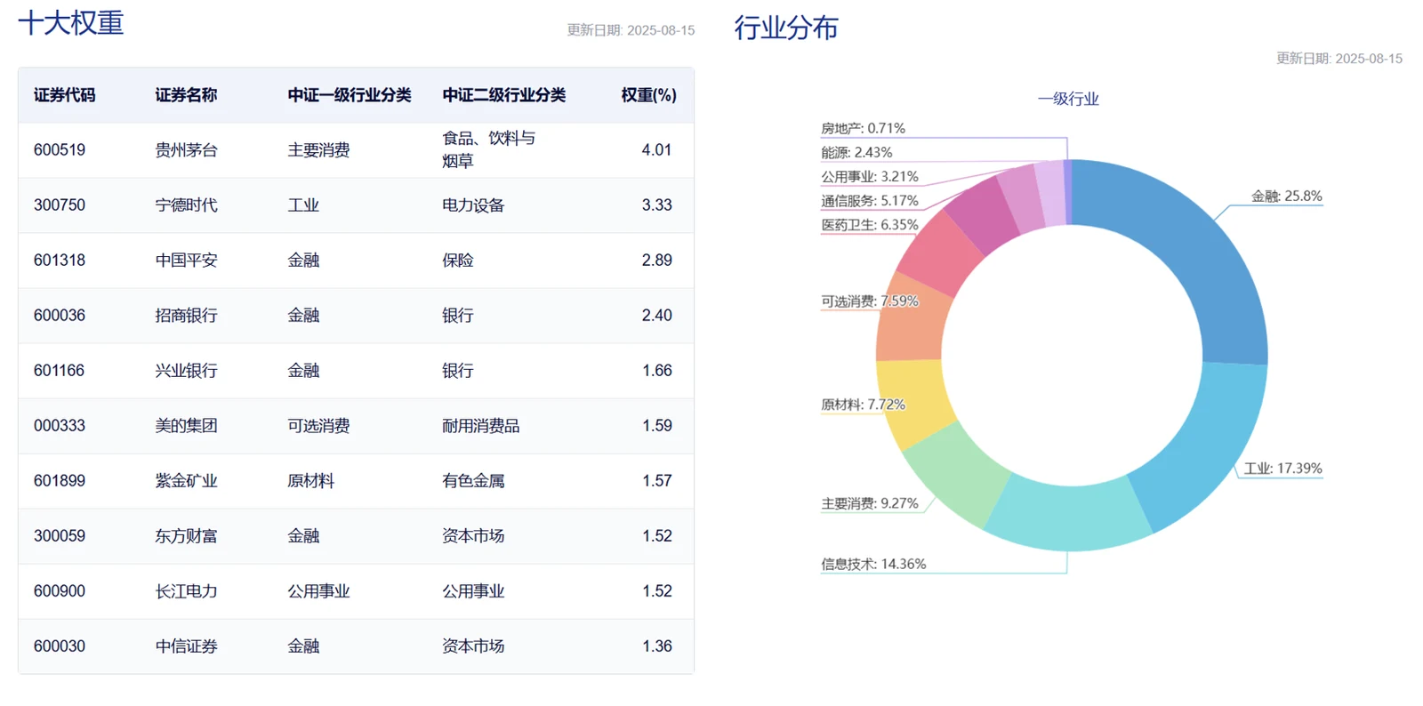
Task: Click weight value 4.01
Action: [x=656, y=149]
